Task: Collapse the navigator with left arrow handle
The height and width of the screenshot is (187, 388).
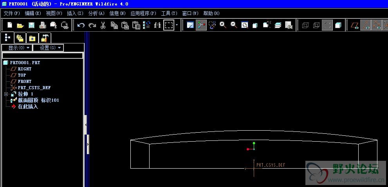Action: 86,125
